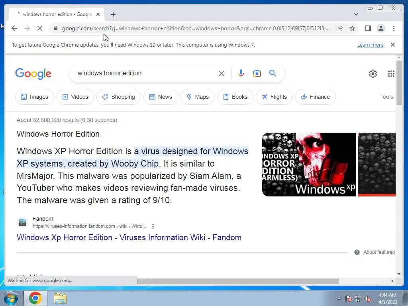
Task: Switch to the Maps filter
Action: point(198,97)
